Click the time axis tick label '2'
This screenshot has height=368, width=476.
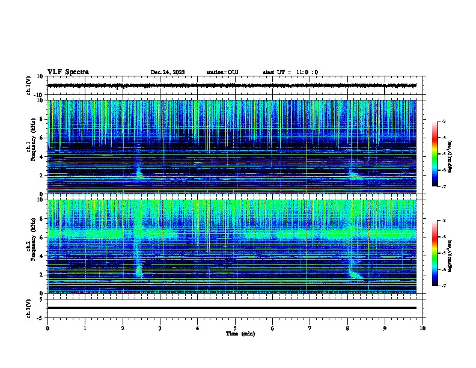pos(123,328)
